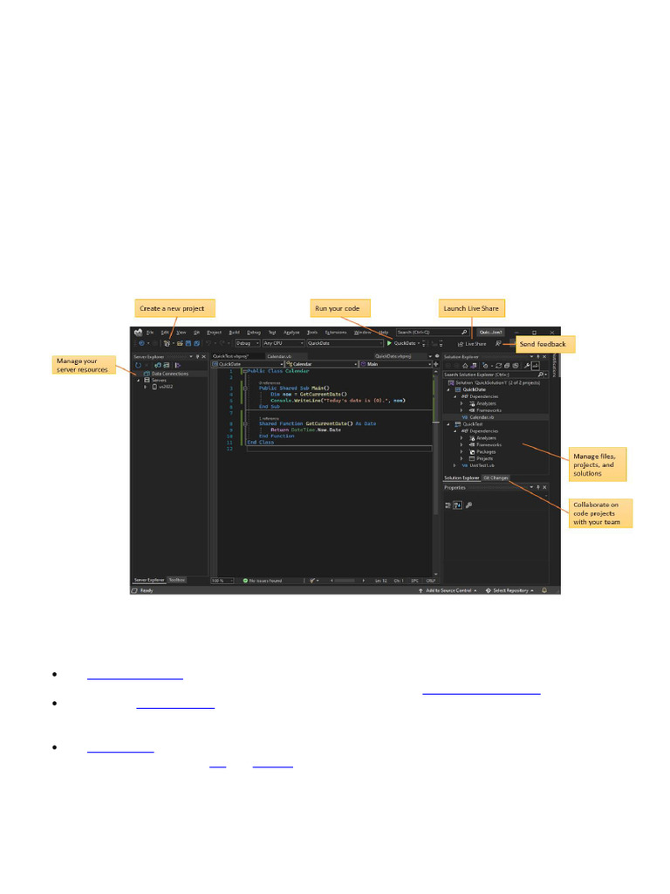Click the Send Feedback icon in title bar

tap(498, 344)
